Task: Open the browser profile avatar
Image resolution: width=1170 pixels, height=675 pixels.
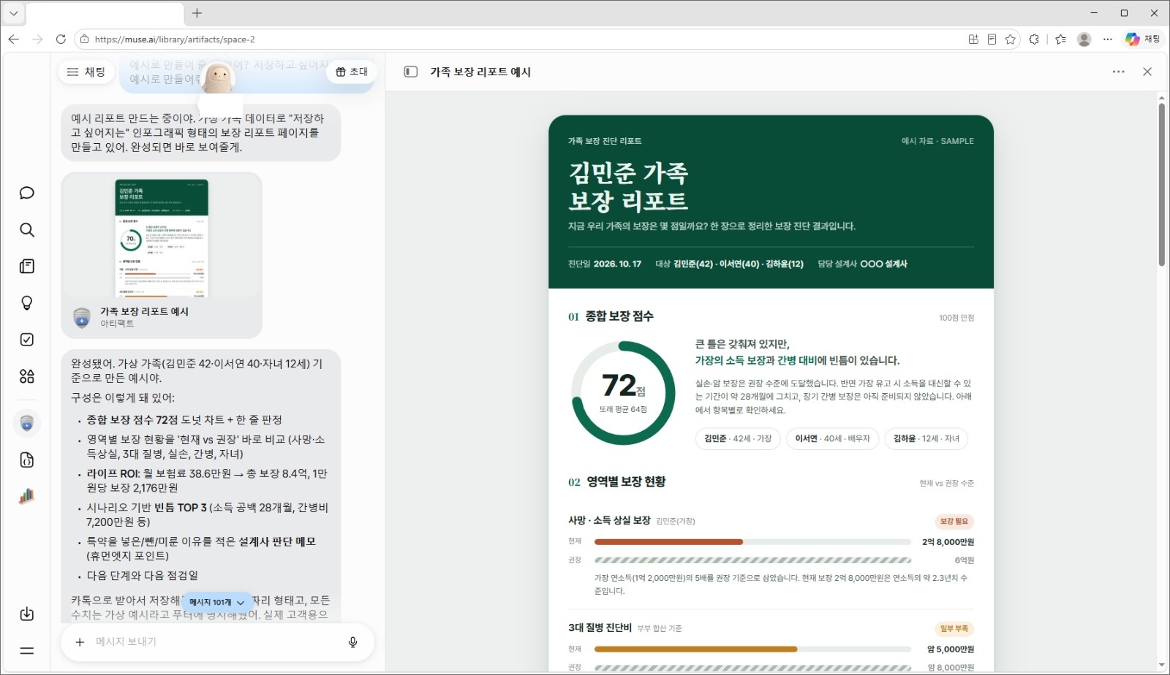Action: point(1084,39)
